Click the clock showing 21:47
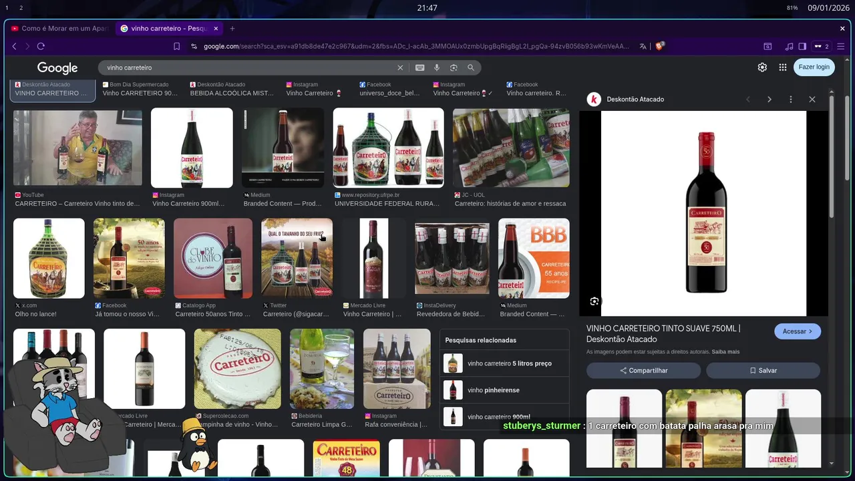Image resolution: width=855 pixels, height=481 pixels. click(427, 8)
